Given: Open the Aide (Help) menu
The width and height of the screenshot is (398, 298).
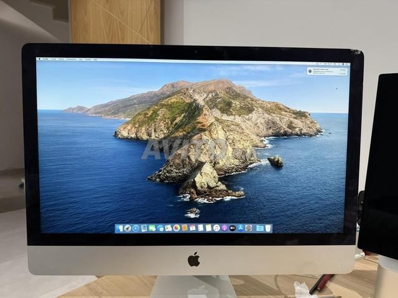Looking at the screenshot, I should pos(95,60).
